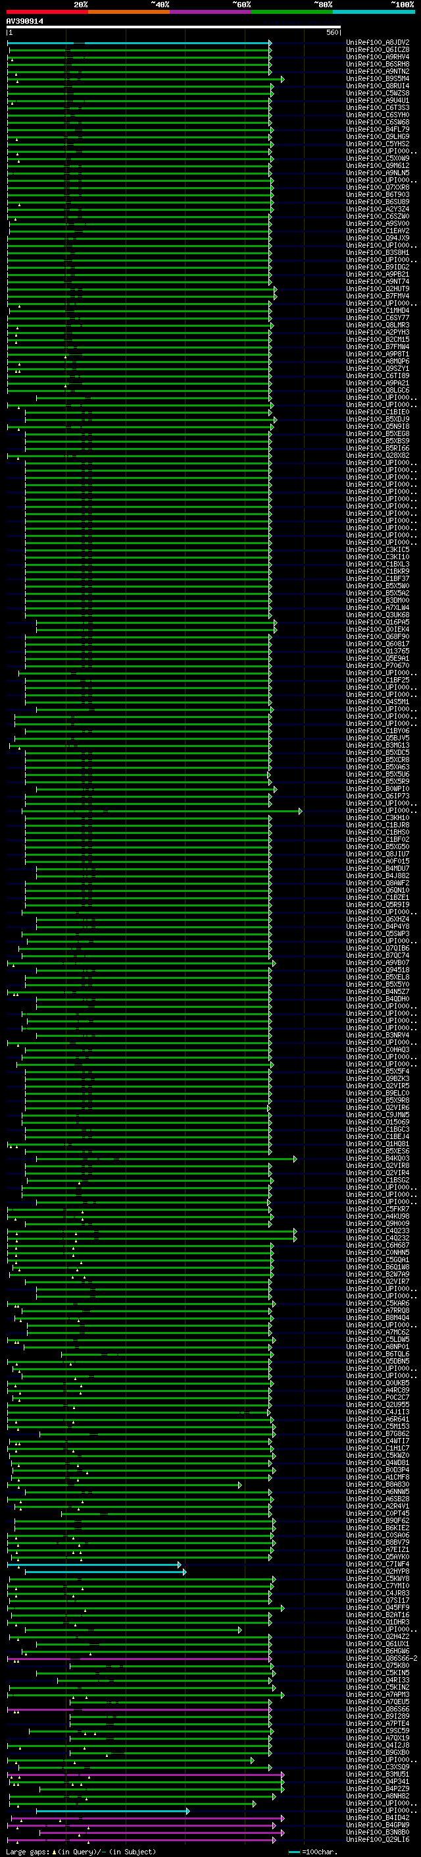Select the UniRef100_Q9LHG9 label
The height and width of the screenshot is (1857, 421).
coord(377,136)
